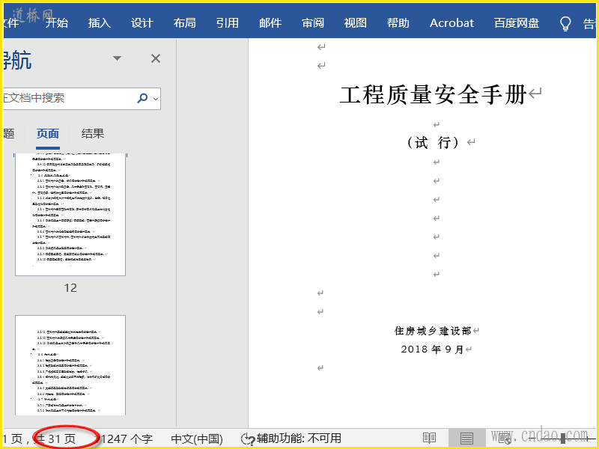This screenshot has height=449, width=599.
Task: Click the 住房城乡建设部 line in document
Action: (x=433, y=331)
